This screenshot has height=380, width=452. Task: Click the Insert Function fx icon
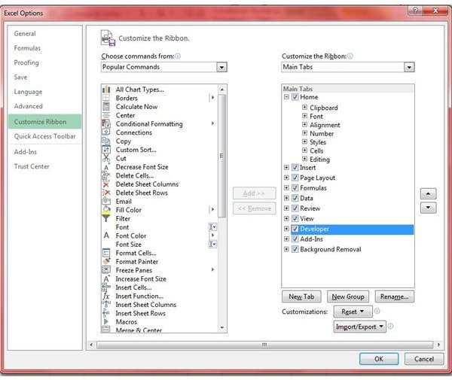[x=106, y=296]
